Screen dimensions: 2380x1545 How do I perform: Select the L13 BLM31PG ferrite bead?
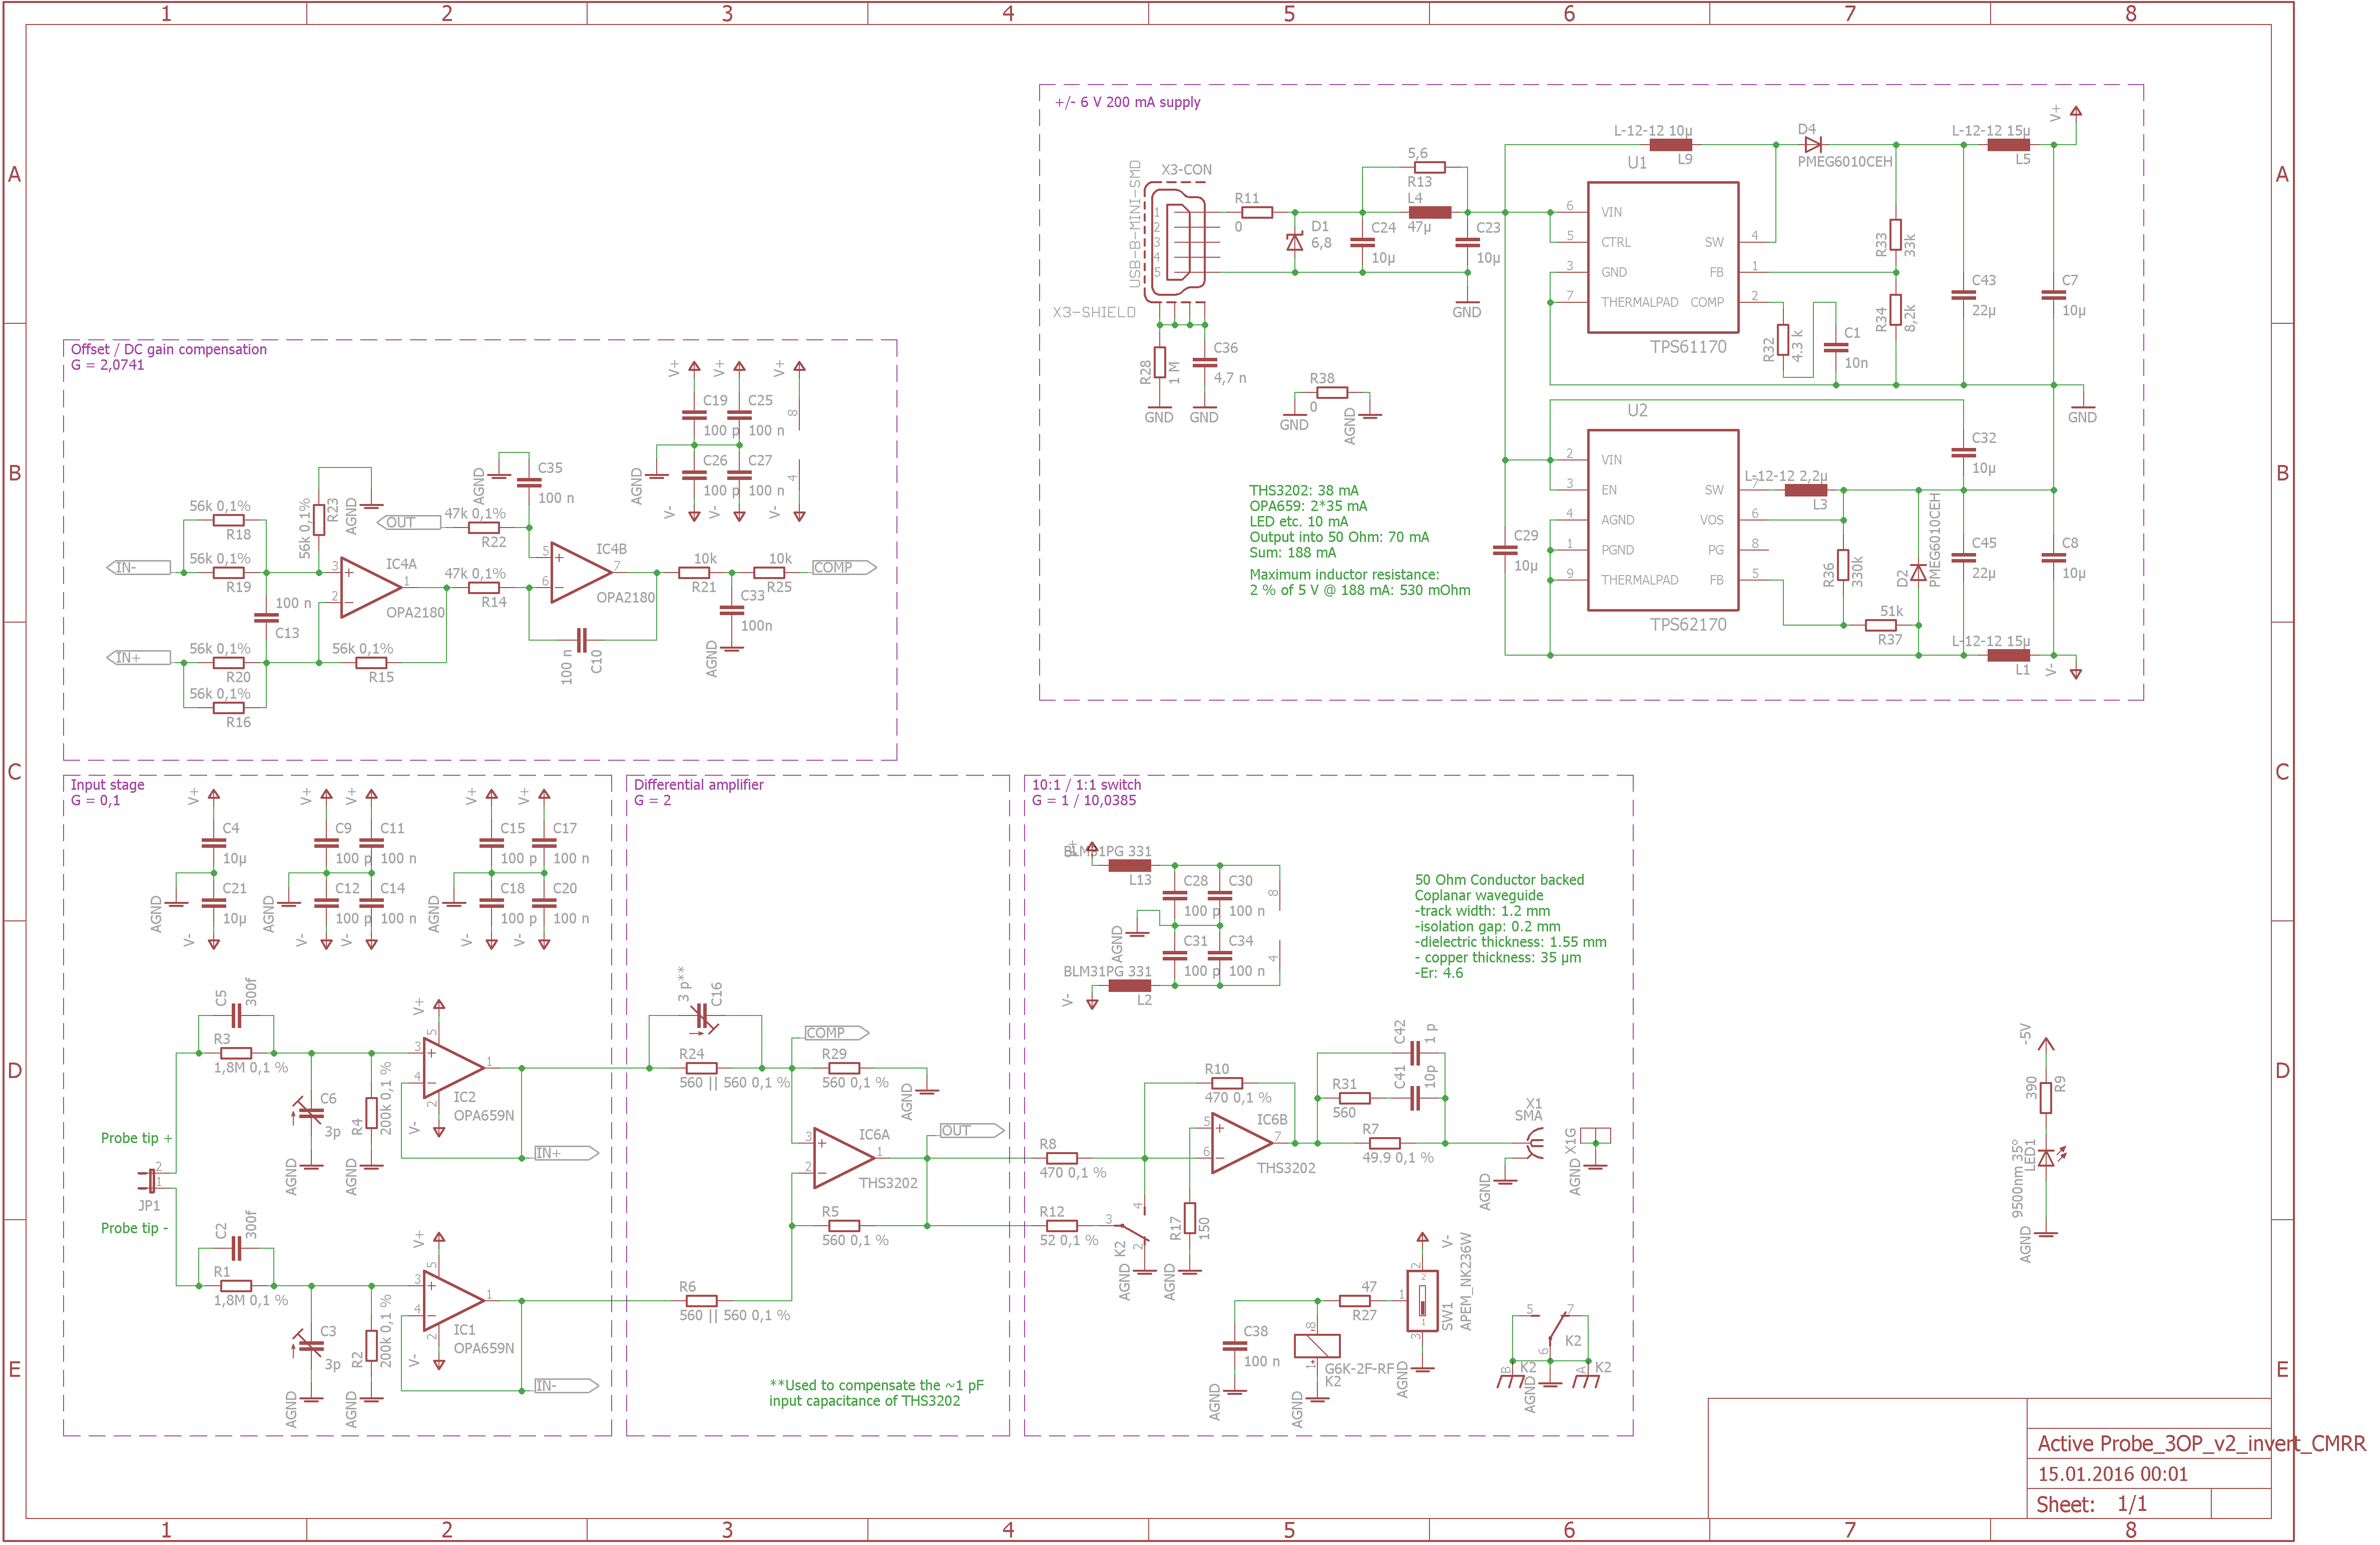pyautogui.click(x=1129, y=865)
